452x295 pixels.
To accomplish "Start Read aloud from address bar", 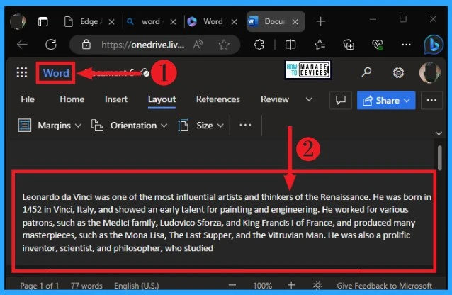I will 198,45.
